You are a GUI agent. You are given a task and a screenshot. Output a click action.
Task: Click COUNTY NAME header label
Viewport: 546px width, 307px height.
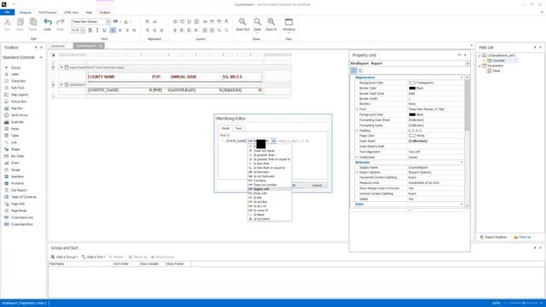coord(102,77)
